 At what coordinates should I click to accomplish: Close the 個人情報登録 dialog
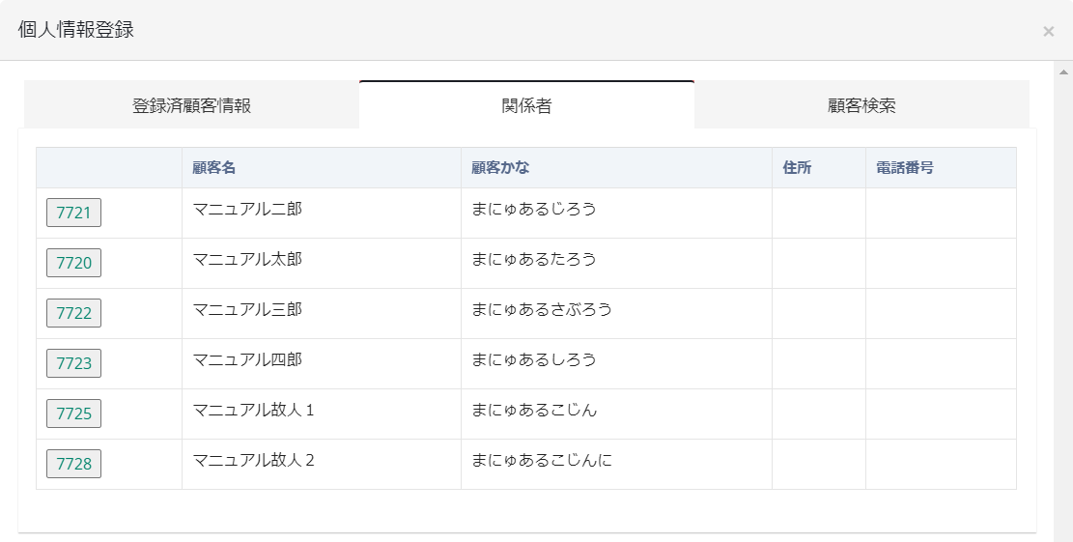point(1048,31)
